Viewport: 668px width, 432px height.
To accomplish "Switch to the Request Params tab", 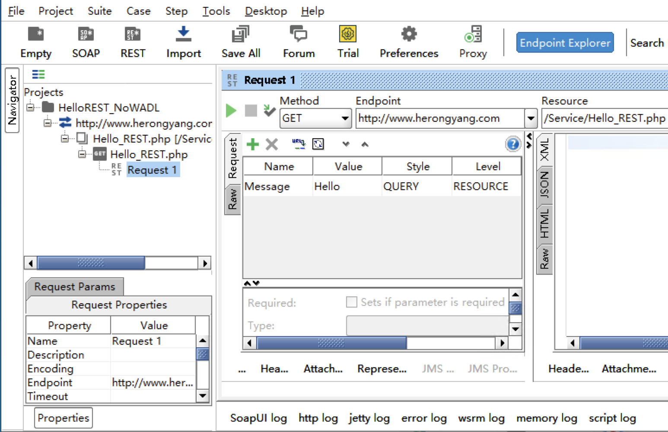I will (x=74, y=286).
